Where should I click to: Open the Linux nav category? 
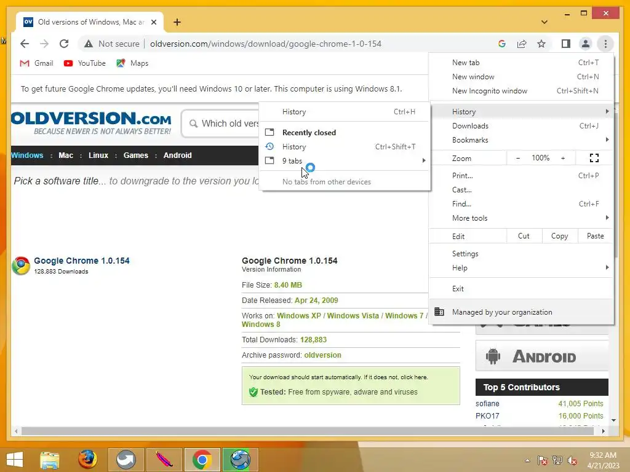point(98,155)
